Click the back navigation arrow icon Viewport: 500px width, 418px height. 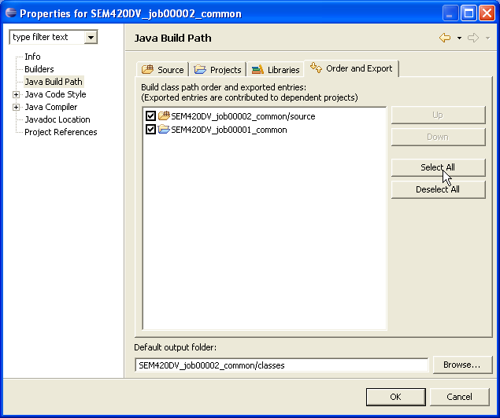[445, 38]
